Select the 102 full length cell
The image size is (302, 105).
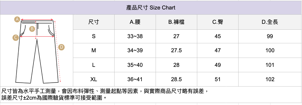270,79
